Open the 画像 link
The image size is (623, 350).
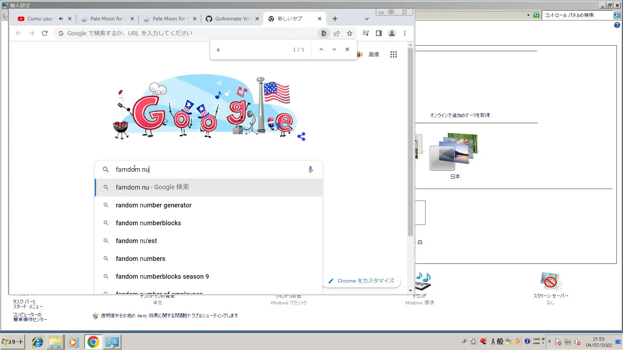(x=374, y=54)
